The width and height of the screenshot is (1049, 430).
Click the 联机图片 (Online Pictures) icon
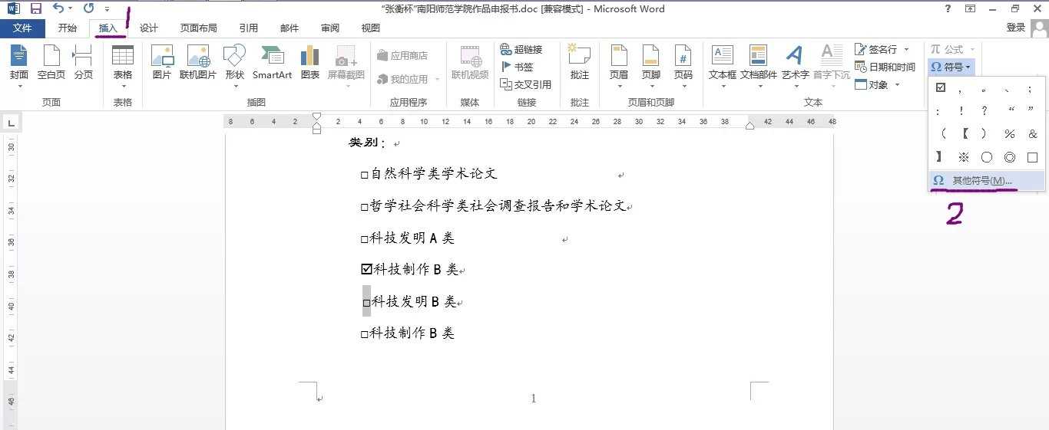[198, 63]
